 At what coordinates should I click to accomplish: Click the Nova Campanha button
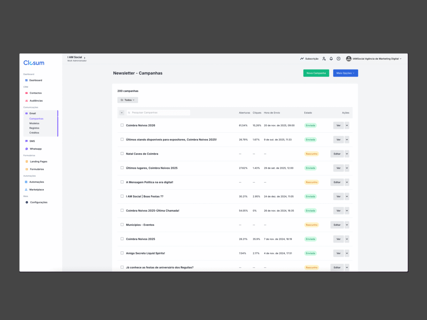tap(316, 73)
